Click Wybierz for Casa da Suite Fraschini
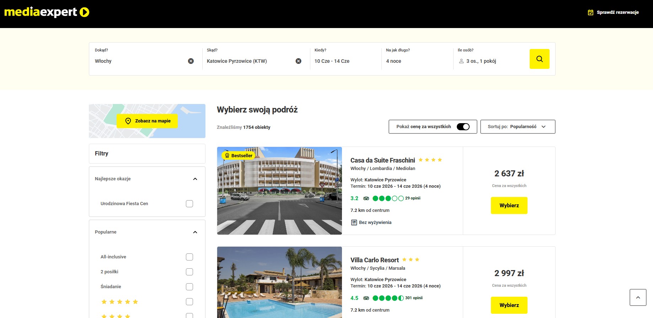Image resolution: width=653 pixels, height=318 pixels. [509, 205]
